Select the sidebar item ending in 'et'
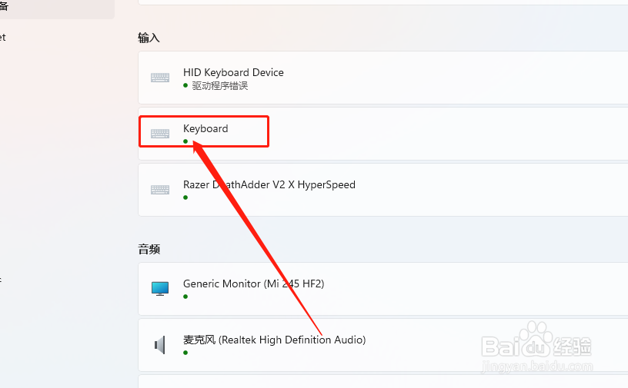Image resolution: width=628 pixels, height=388 pixels. pyautogui.click(x=3, y=38)
